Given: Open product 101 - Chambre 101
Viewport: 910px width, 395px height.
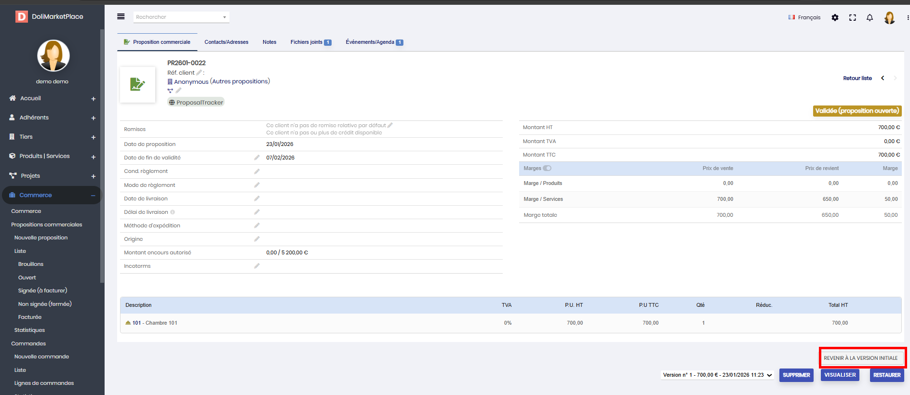Looking at the screenshot, I should point(155,323).
